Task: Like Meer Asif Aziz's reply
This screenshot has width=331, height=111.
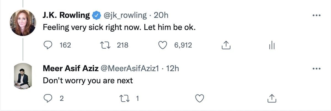Action: 199,98
